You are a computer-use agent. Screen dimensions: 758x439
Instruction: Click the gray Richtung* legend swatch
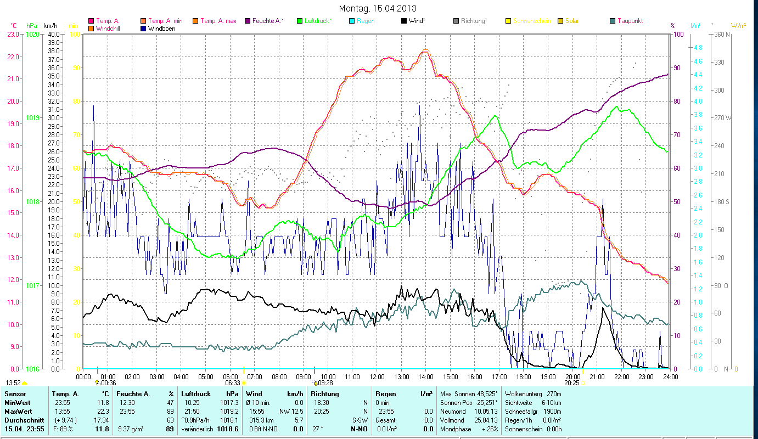[456, 21]
